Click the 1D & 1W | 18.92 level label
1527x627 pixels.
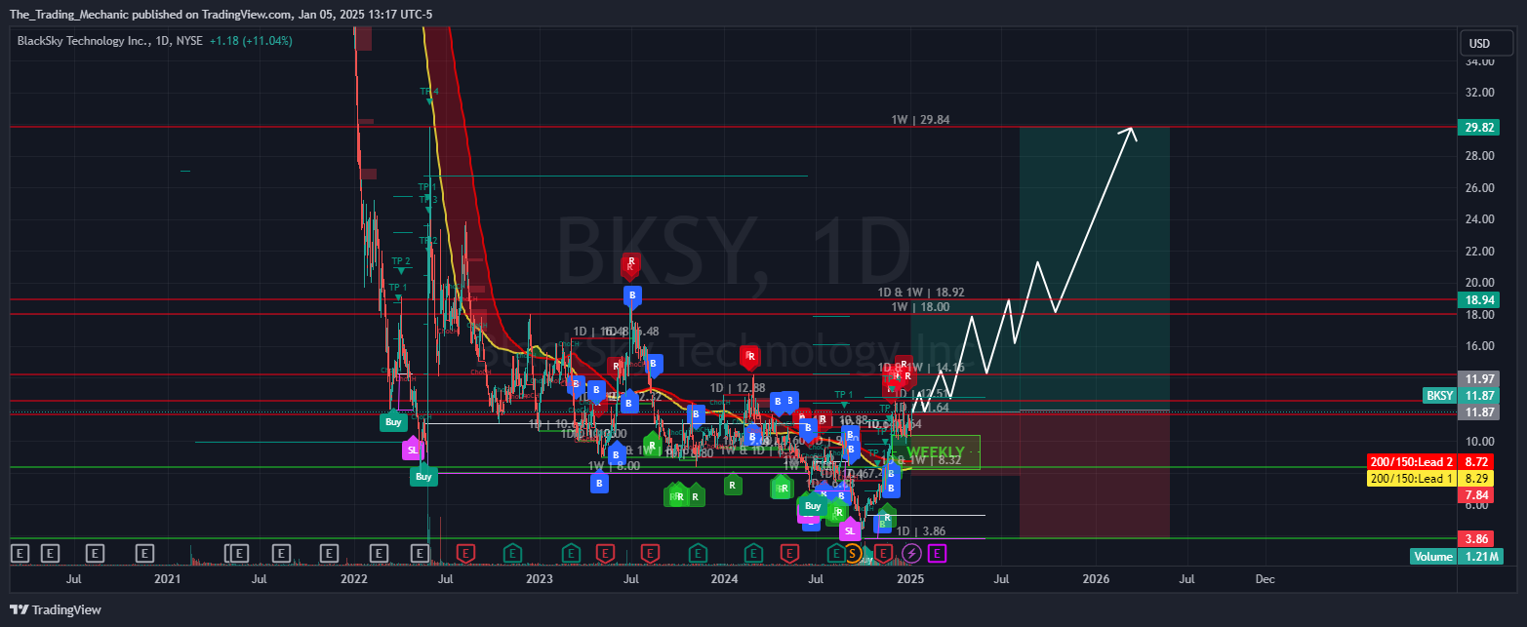tap(920, 292)
